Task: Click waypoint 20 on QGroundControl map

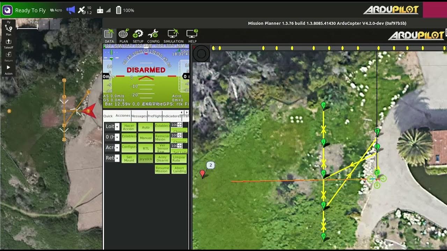Action: 64,139
